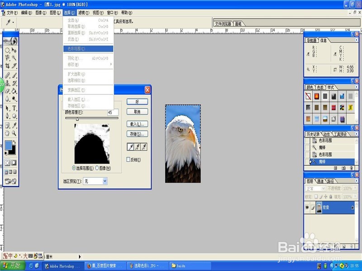This screenshot has width=362, height=271.
Task: Click the 存储(S)... button
Action: click(137, 134)
